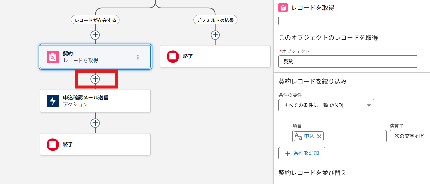Screen dimensions: 430x184
Task: Click plus under デフォルトの結果 label
Action: coord(215,35)
